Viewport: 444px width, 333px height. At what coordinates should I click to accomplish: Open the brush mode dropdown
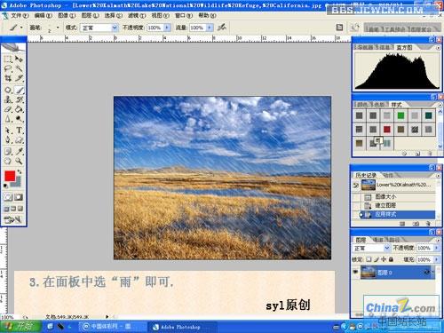(99, 28)
